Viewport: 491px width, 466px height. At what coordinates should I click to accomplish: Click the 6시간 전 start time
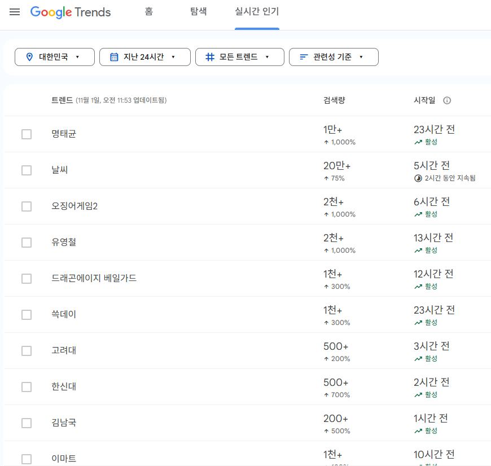pyautogui.click(x=432, y=202)
